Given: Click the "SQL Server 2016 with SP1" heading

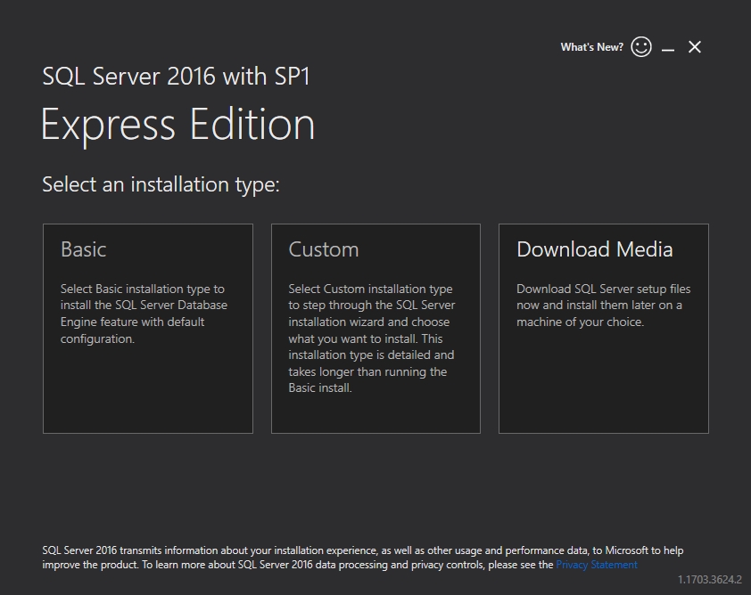Looking at the screenshot, I should tap(176, 76).
